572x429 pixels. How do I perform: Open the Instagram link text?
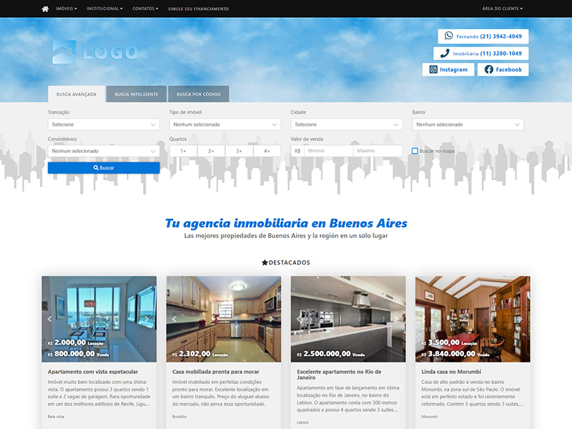click(453, 69)
